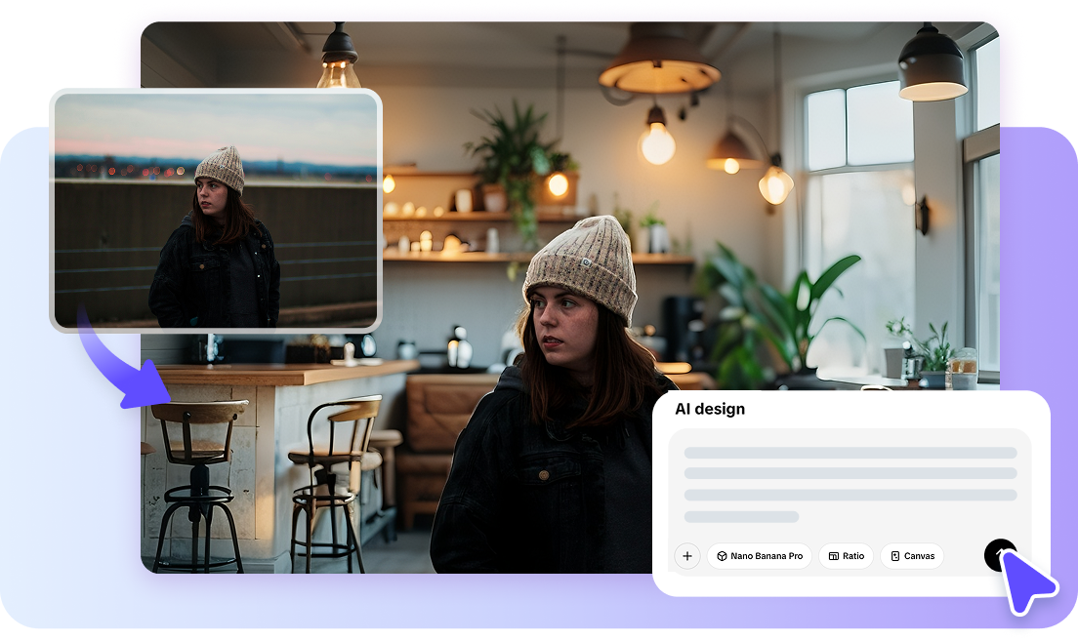Click the plus add attachment button
This screenshot has height=641, width=1078.
tap(687, 556)
